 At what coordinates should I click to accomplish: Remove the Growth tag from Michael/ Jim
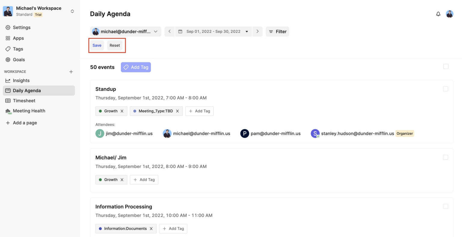[122, 180]
